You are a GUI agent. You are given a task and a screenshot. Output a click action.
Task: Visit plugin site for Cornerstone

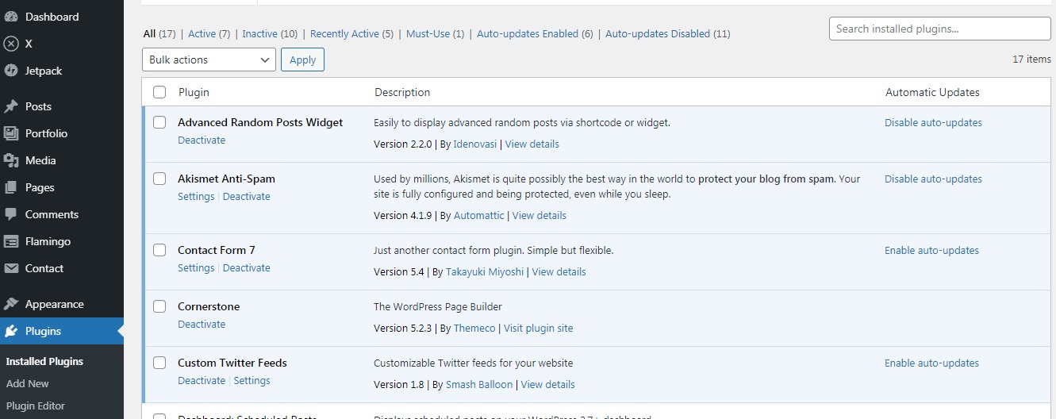tap(538, 328)
